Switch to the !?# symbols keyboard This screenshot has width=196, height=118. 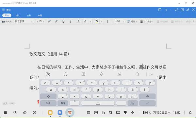point(48,103)
